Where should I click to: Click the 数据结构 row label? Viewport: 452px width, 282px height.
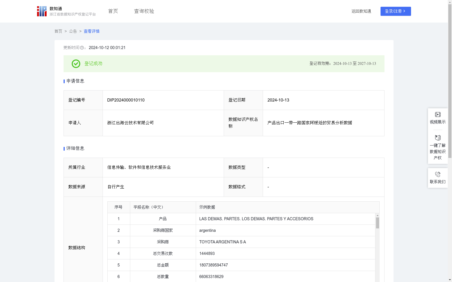[x=77, y=248]
